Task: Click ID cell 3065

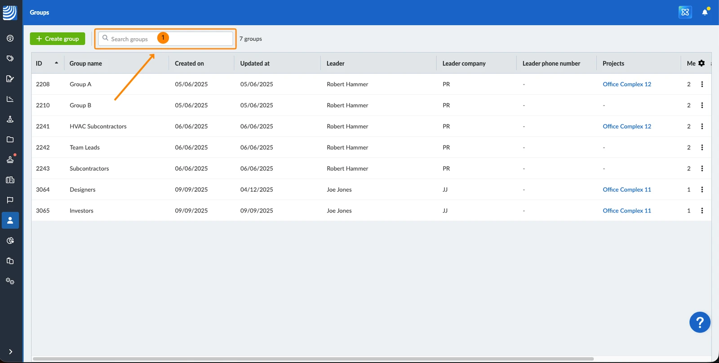Action: [43, 211]
